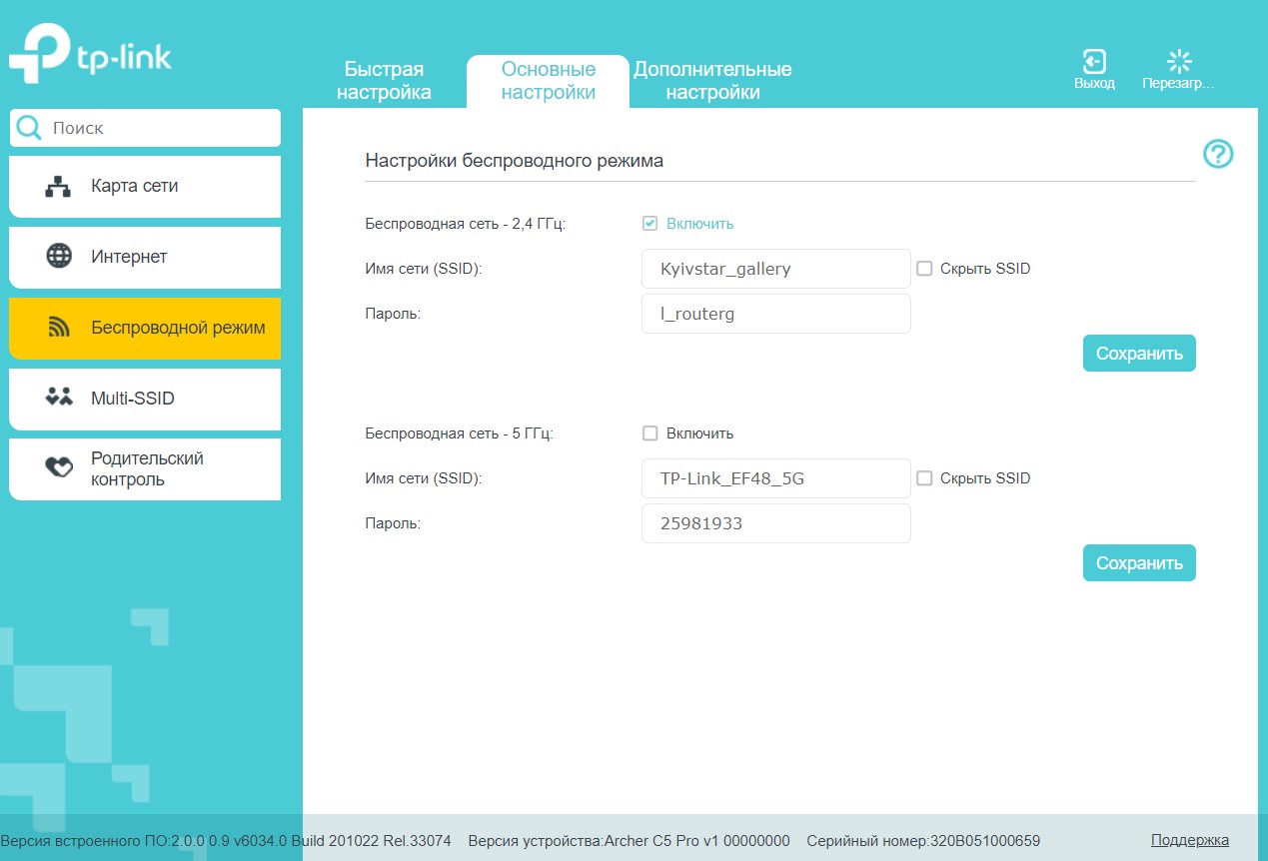This screenshot has width=1268, height=861.
Task: Click the Перезагрузить reboot icon
Action: (1179, 62)
